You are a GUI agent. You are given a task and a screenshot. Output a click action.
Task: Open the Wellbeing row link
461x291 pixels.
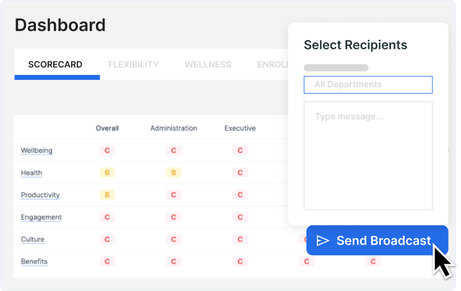tap(37, 150)
